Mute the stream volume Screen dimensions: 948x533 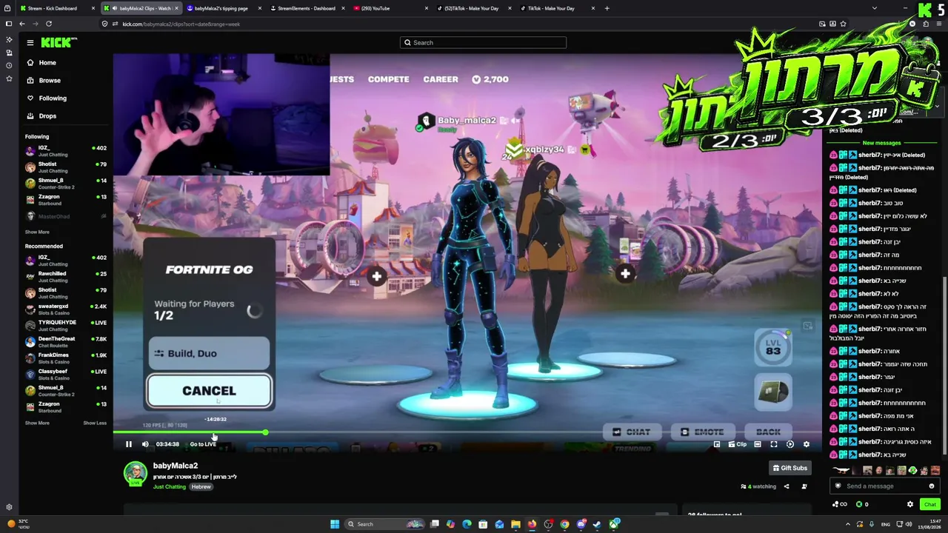coord(145,444)
